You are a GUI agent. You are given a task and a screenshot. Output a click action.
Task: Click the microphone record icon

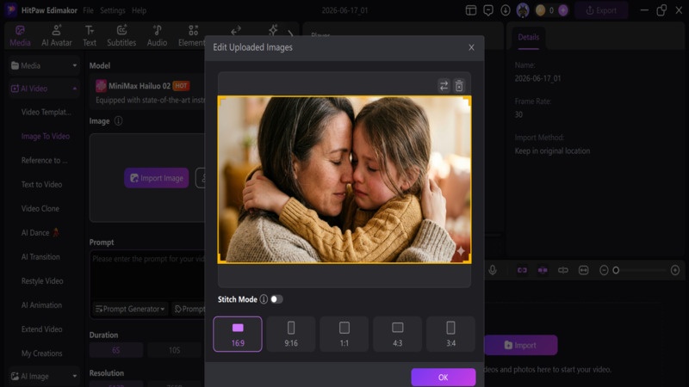point(493,270)
